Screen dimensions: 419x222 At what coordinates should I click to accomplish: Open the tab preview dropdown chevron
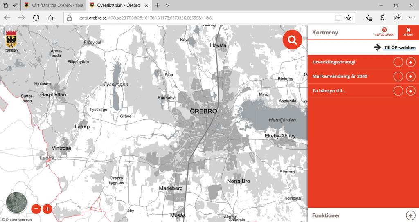pos(167,5)
